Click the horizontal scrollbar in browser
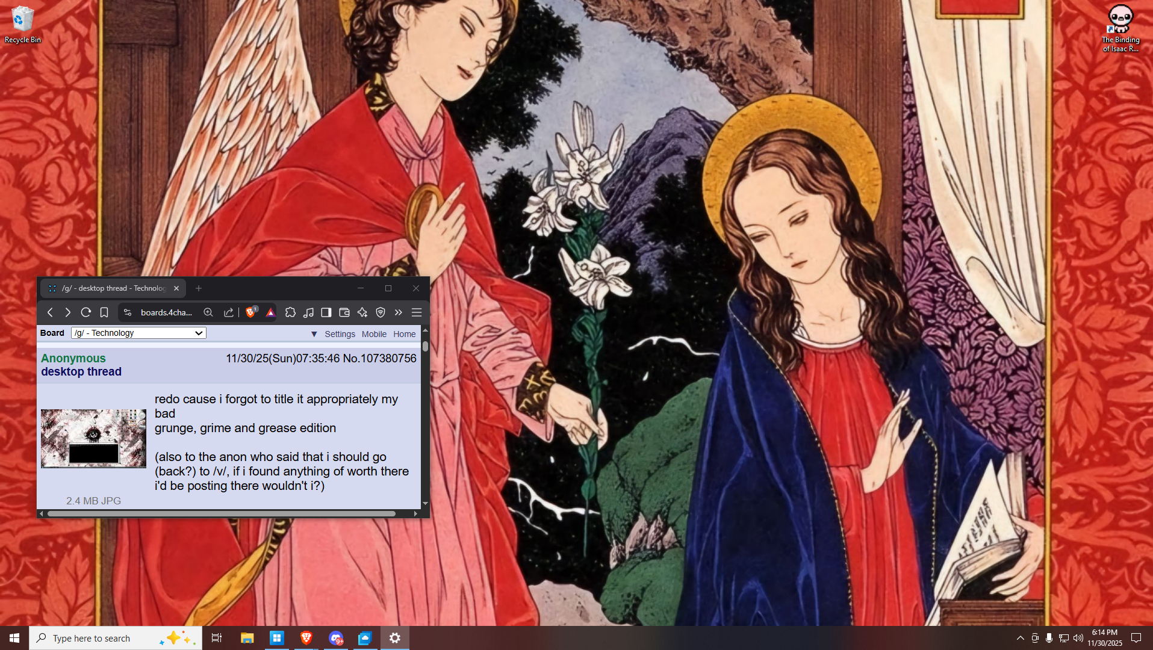This screenshot has width=1153, height=650. click(x=222, y=513)
